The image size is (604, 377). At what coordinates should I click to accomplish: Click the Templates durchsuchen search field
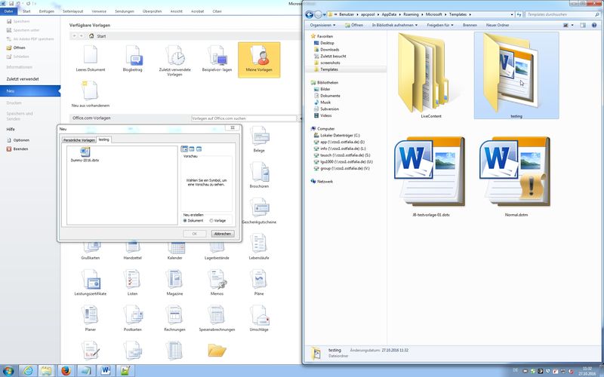559,14
